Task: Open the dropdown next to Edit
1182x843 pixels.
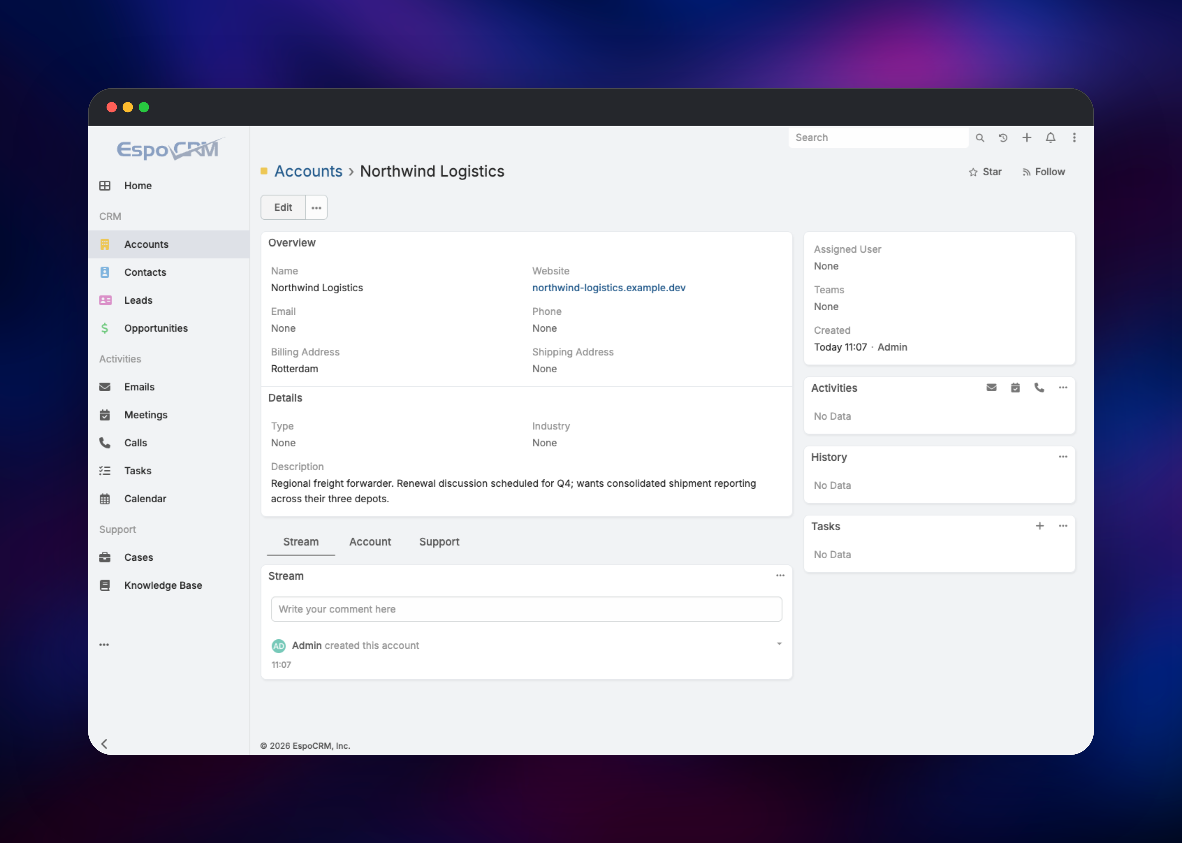Action: click(x=316, y=208)
